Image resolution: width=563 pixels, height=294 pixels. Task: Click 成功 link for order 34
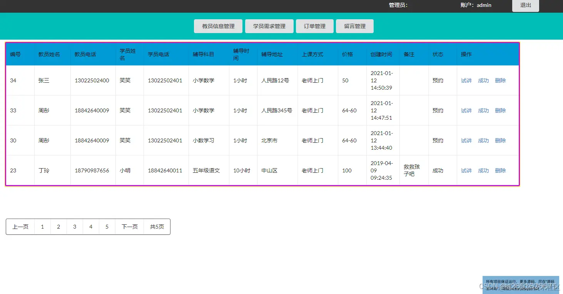pyautogui.click(x=483, y=80)
